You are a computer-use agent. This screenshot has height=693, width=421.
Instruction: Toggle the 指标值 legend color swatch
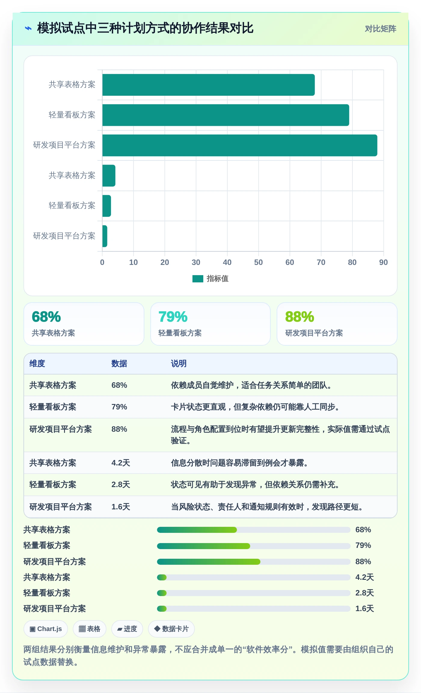point(198,279)
